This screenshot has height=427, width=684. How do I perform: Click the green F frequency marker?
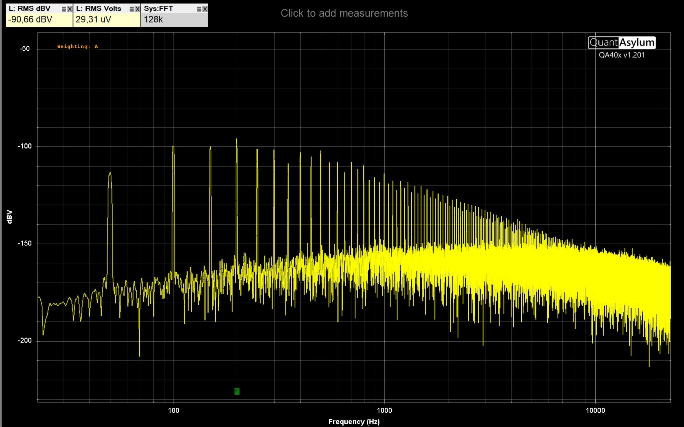237,391
